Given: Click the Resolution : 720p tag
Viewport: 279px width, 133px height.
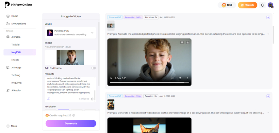Looking at the screenshot, I should (x=133, y=96).
